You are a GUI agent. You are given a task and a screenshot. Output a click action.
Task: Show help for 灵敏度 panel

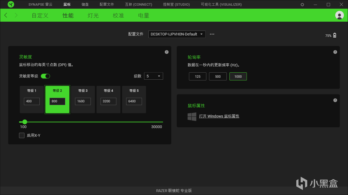pos(167,52)
